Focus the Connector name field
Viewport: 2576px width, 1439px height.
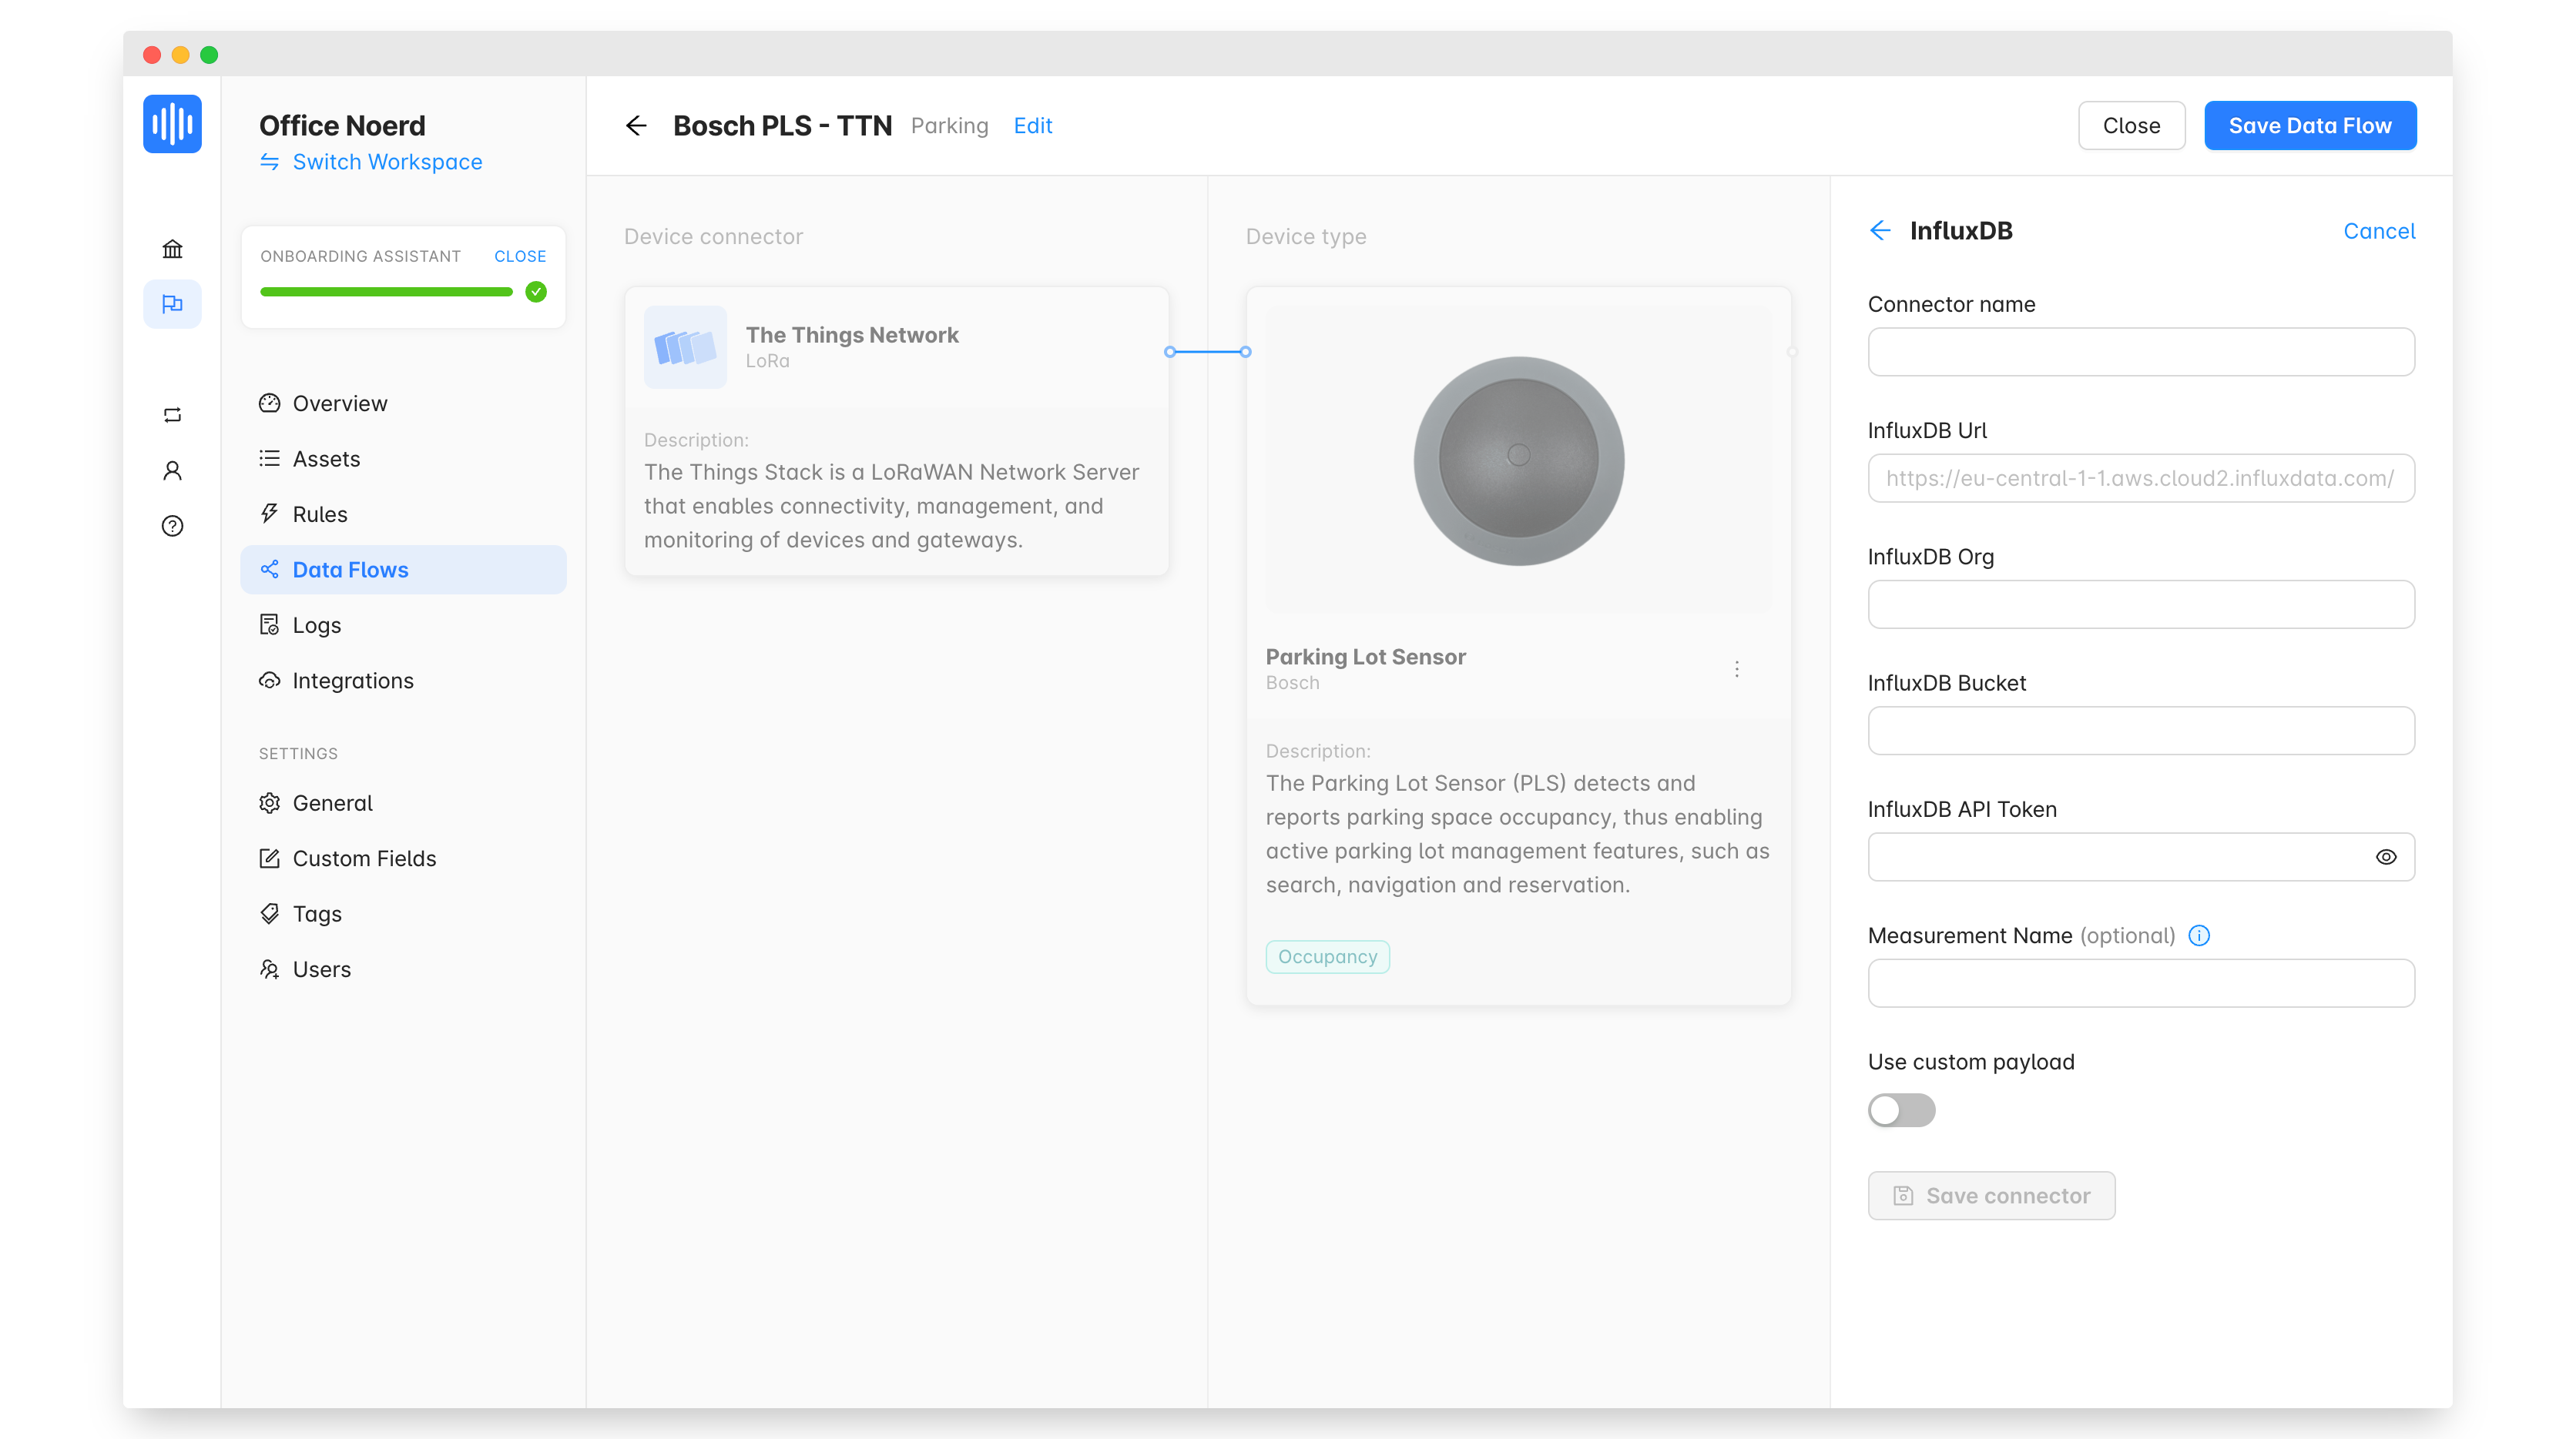(2141, 352)
